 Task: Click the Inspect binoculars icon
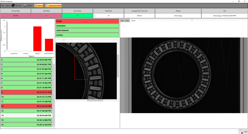(x=25, y=6)
